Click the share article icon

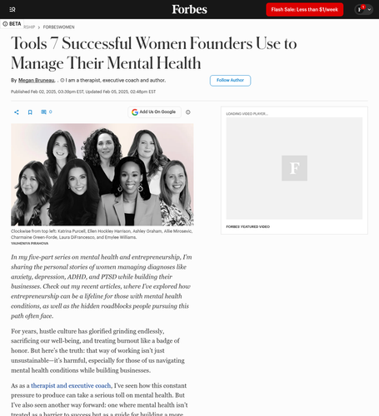[x=17, y=112]
